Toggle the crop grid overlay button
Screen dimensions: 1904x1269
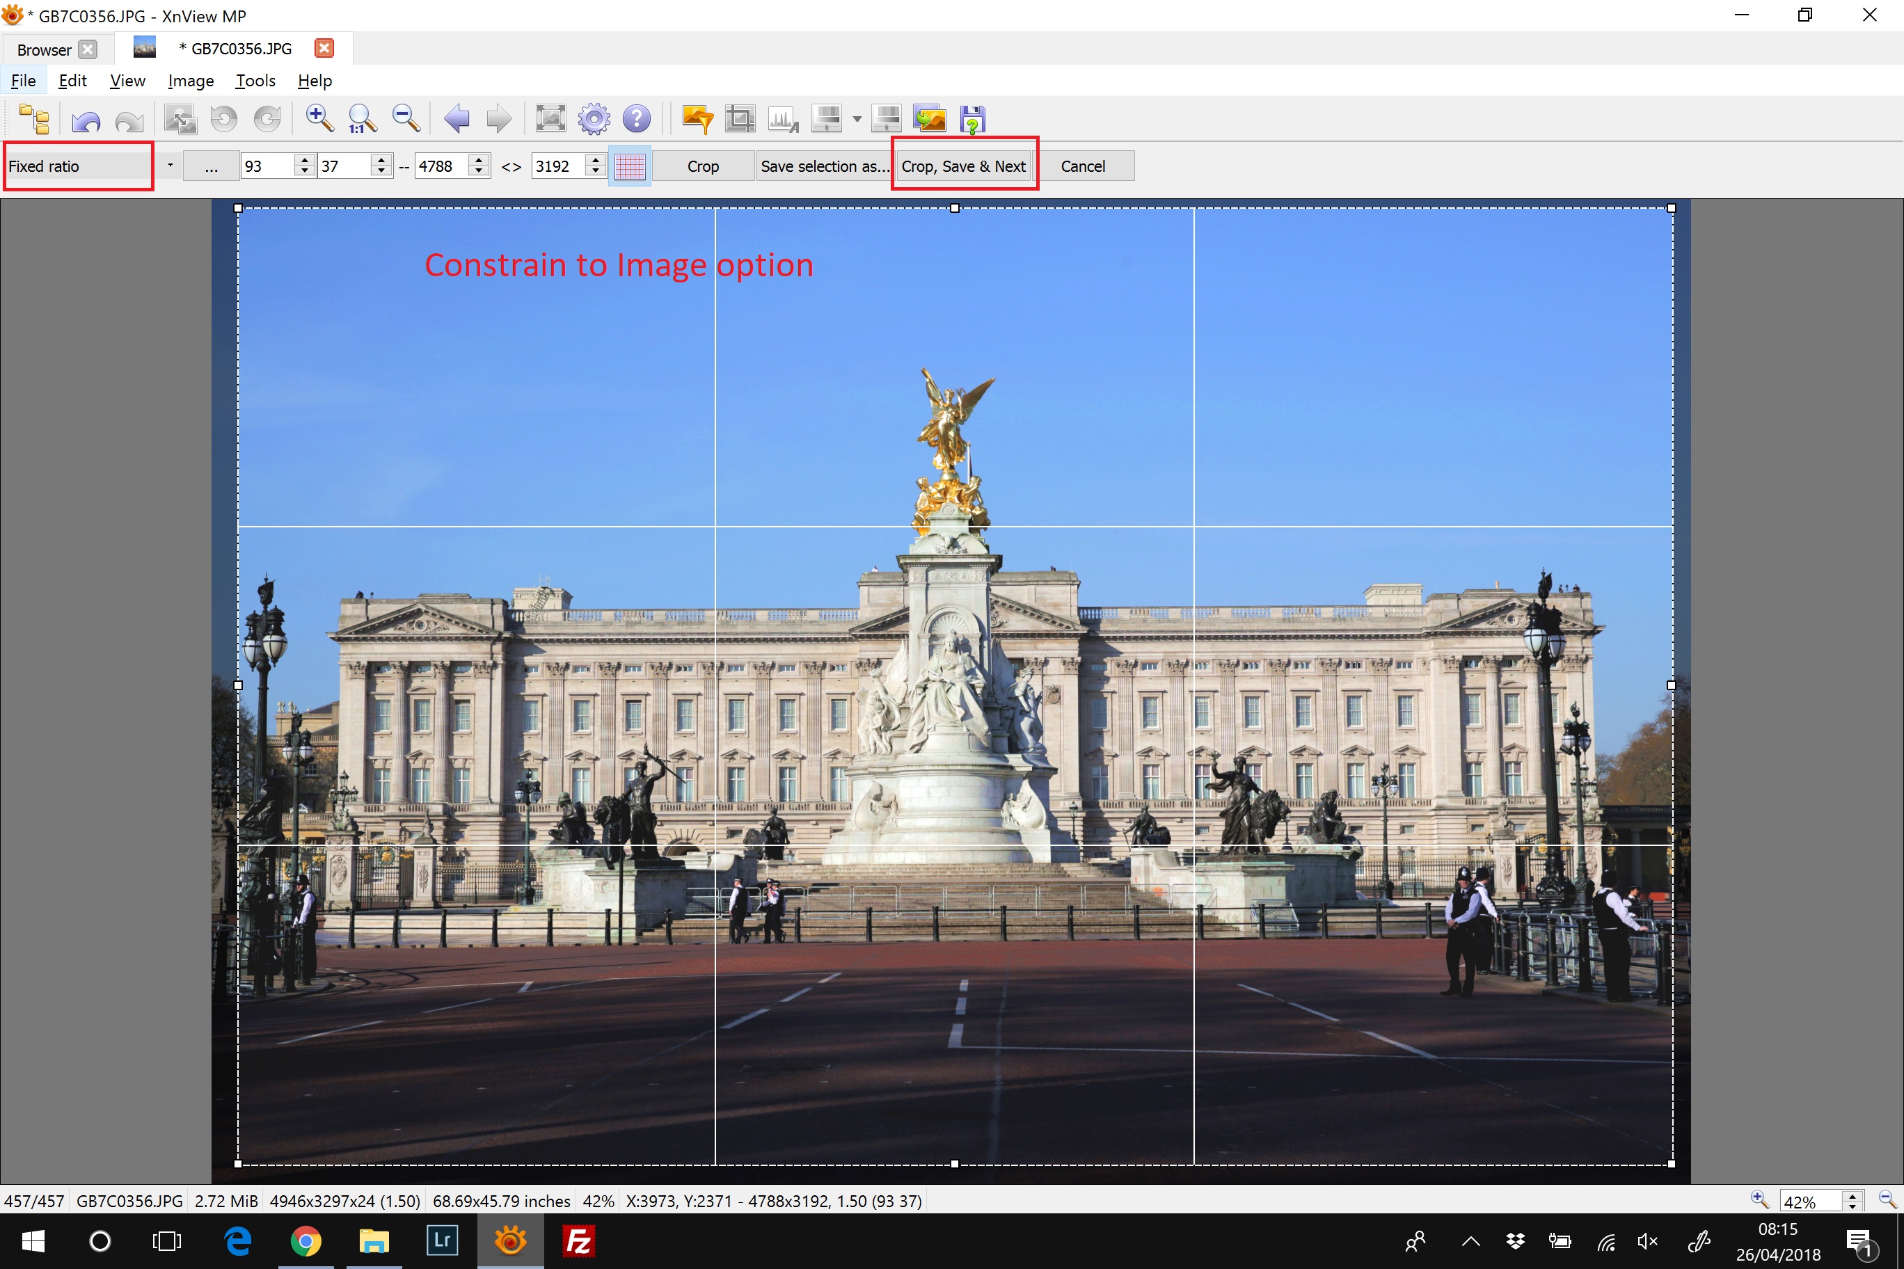(x=629, y=167)
